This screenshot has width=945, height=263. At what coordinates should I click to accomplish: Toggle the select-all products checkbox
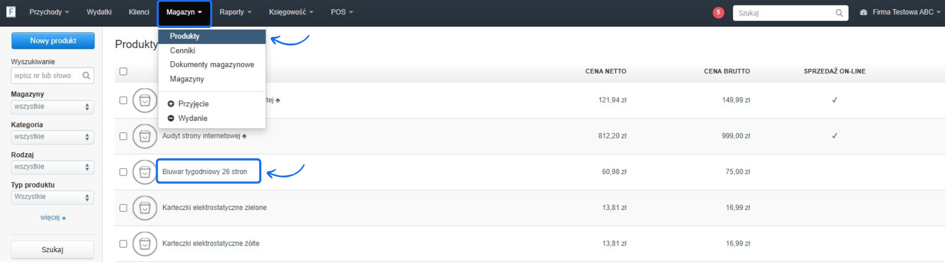(x=124, y=72)
